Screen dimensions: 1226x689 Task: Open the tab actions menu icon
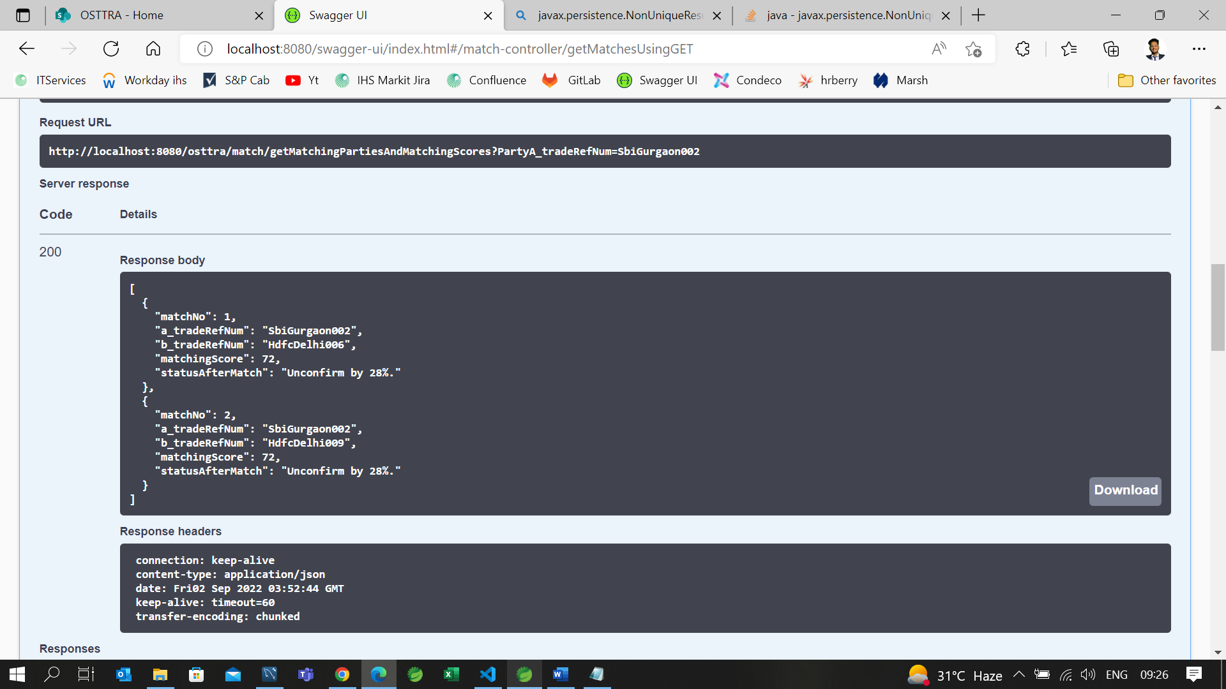pos(23,15)
